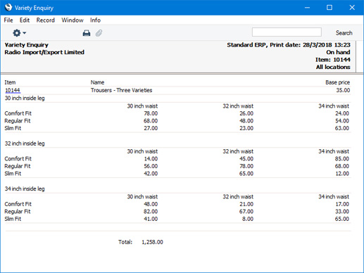Click the 42.00 Slim Fit value
Screen dimensions: 364x273
point(151,174)
